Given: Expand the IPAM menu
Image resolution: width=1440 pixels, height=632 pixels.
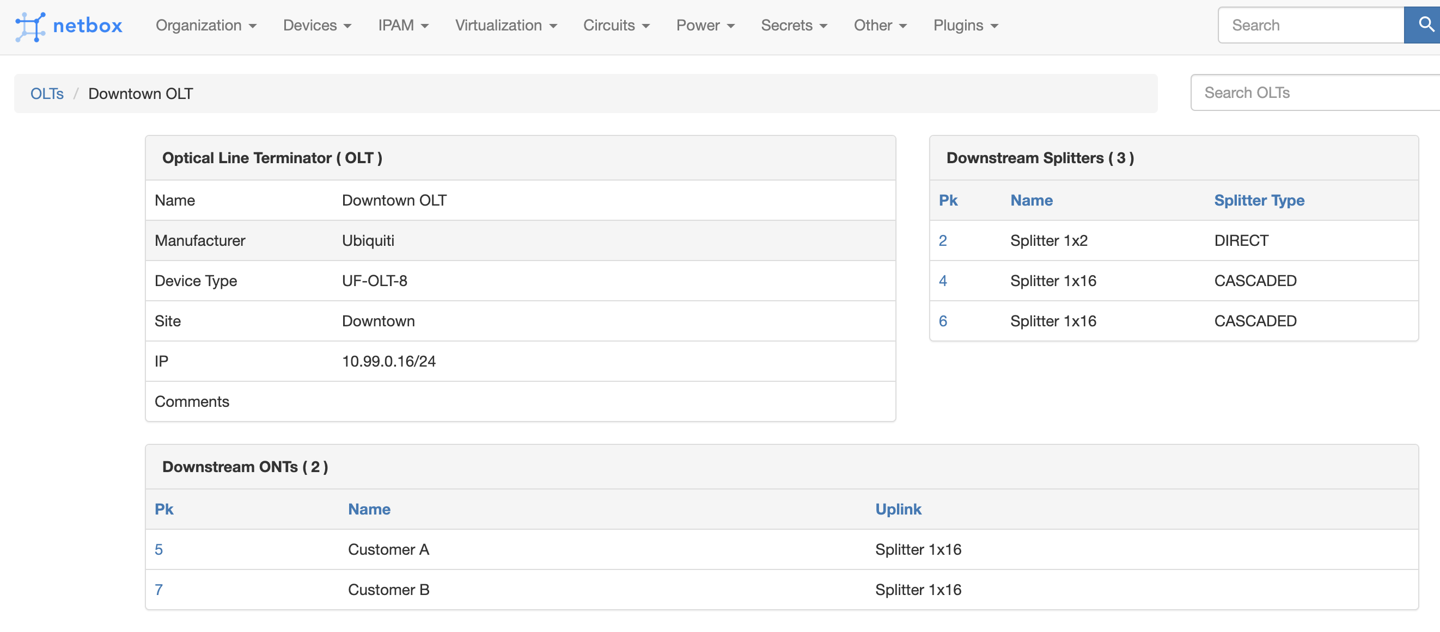Looking at the screenshot, I should point(403,26).
